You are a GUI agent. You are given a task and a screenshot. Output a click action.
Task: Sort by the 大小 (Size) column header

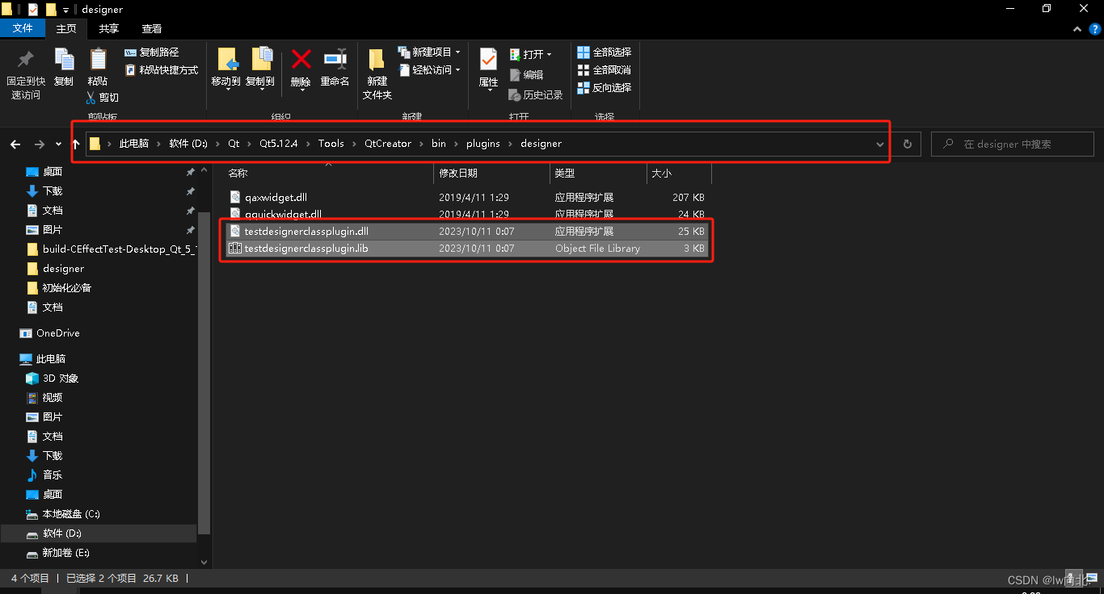661,174
